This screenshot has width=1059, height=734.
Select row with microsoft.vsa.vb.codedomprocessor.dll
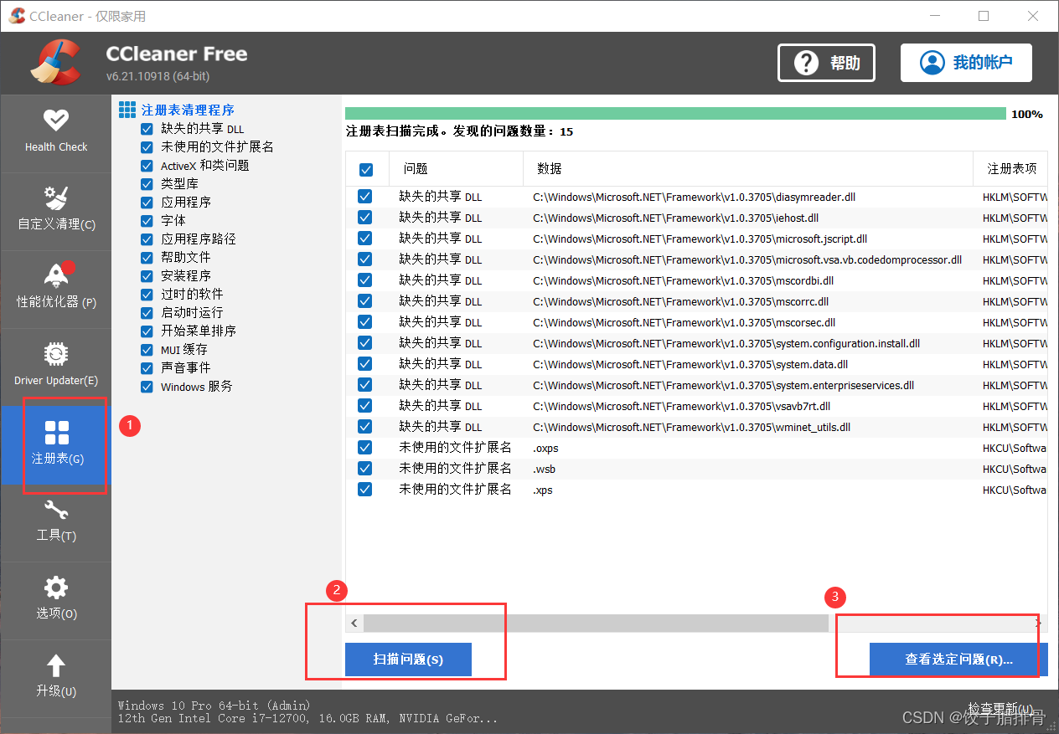[x=696, y=259]
